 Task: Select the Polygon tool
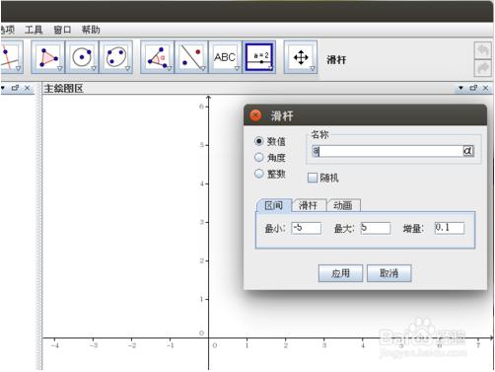48,57
